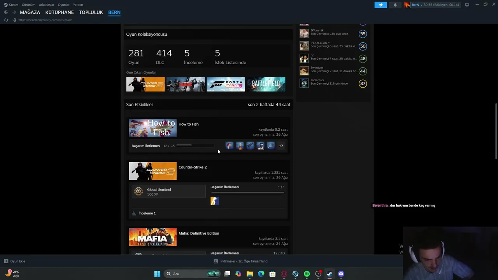
Task: Click the downloads status icon
Action: [x=216, y=261]
